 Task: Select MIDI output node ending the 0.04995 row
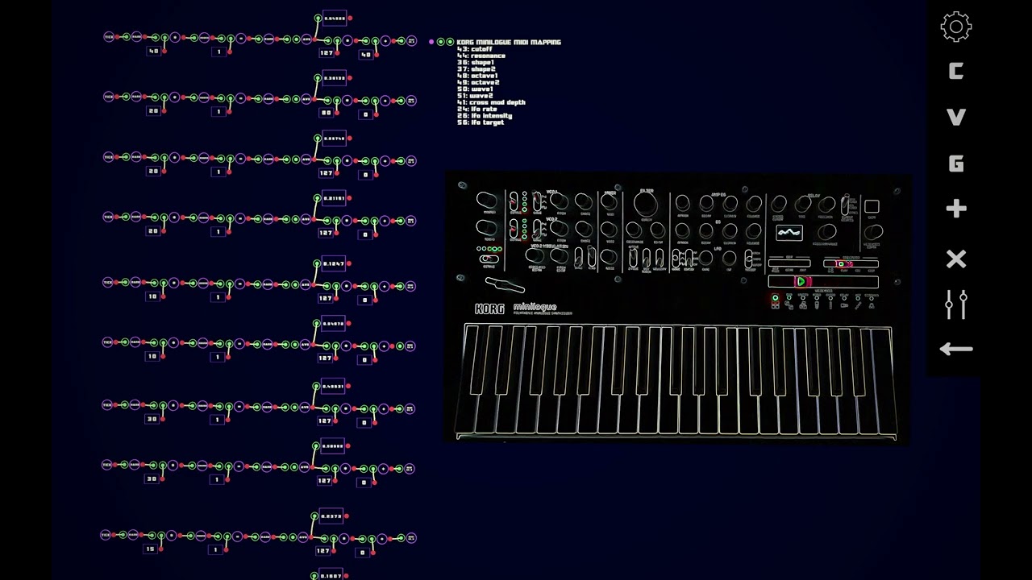[411, 40]
